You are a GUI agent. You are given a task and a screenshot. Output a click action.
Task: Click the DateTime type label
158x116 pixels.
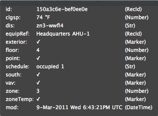click(139, 107)
